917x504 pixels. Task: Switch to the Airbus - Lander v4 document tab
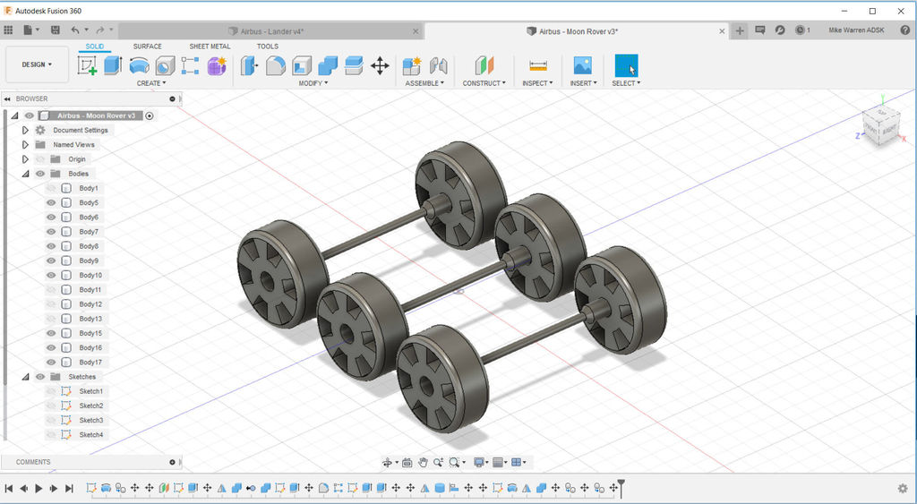272,31
